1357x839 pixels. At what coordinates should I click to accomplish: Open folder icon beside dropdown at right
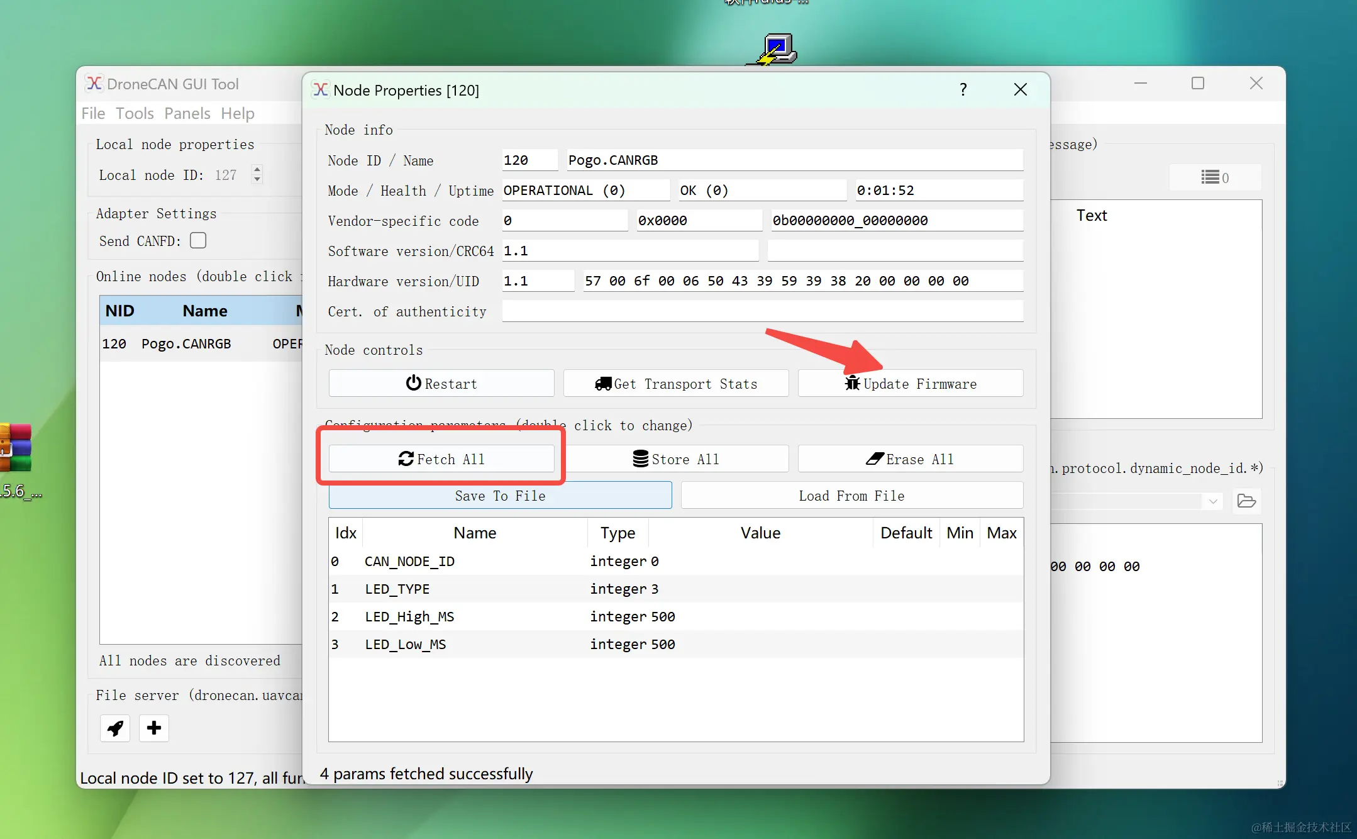click(x=1246, y=501)
